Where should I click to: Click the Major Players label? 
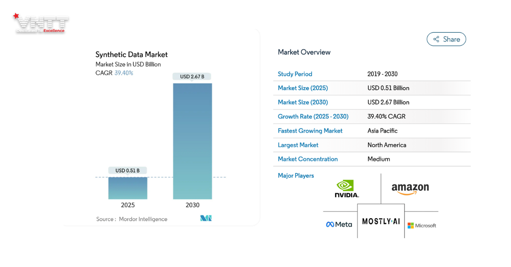click(x=296, y=176)
